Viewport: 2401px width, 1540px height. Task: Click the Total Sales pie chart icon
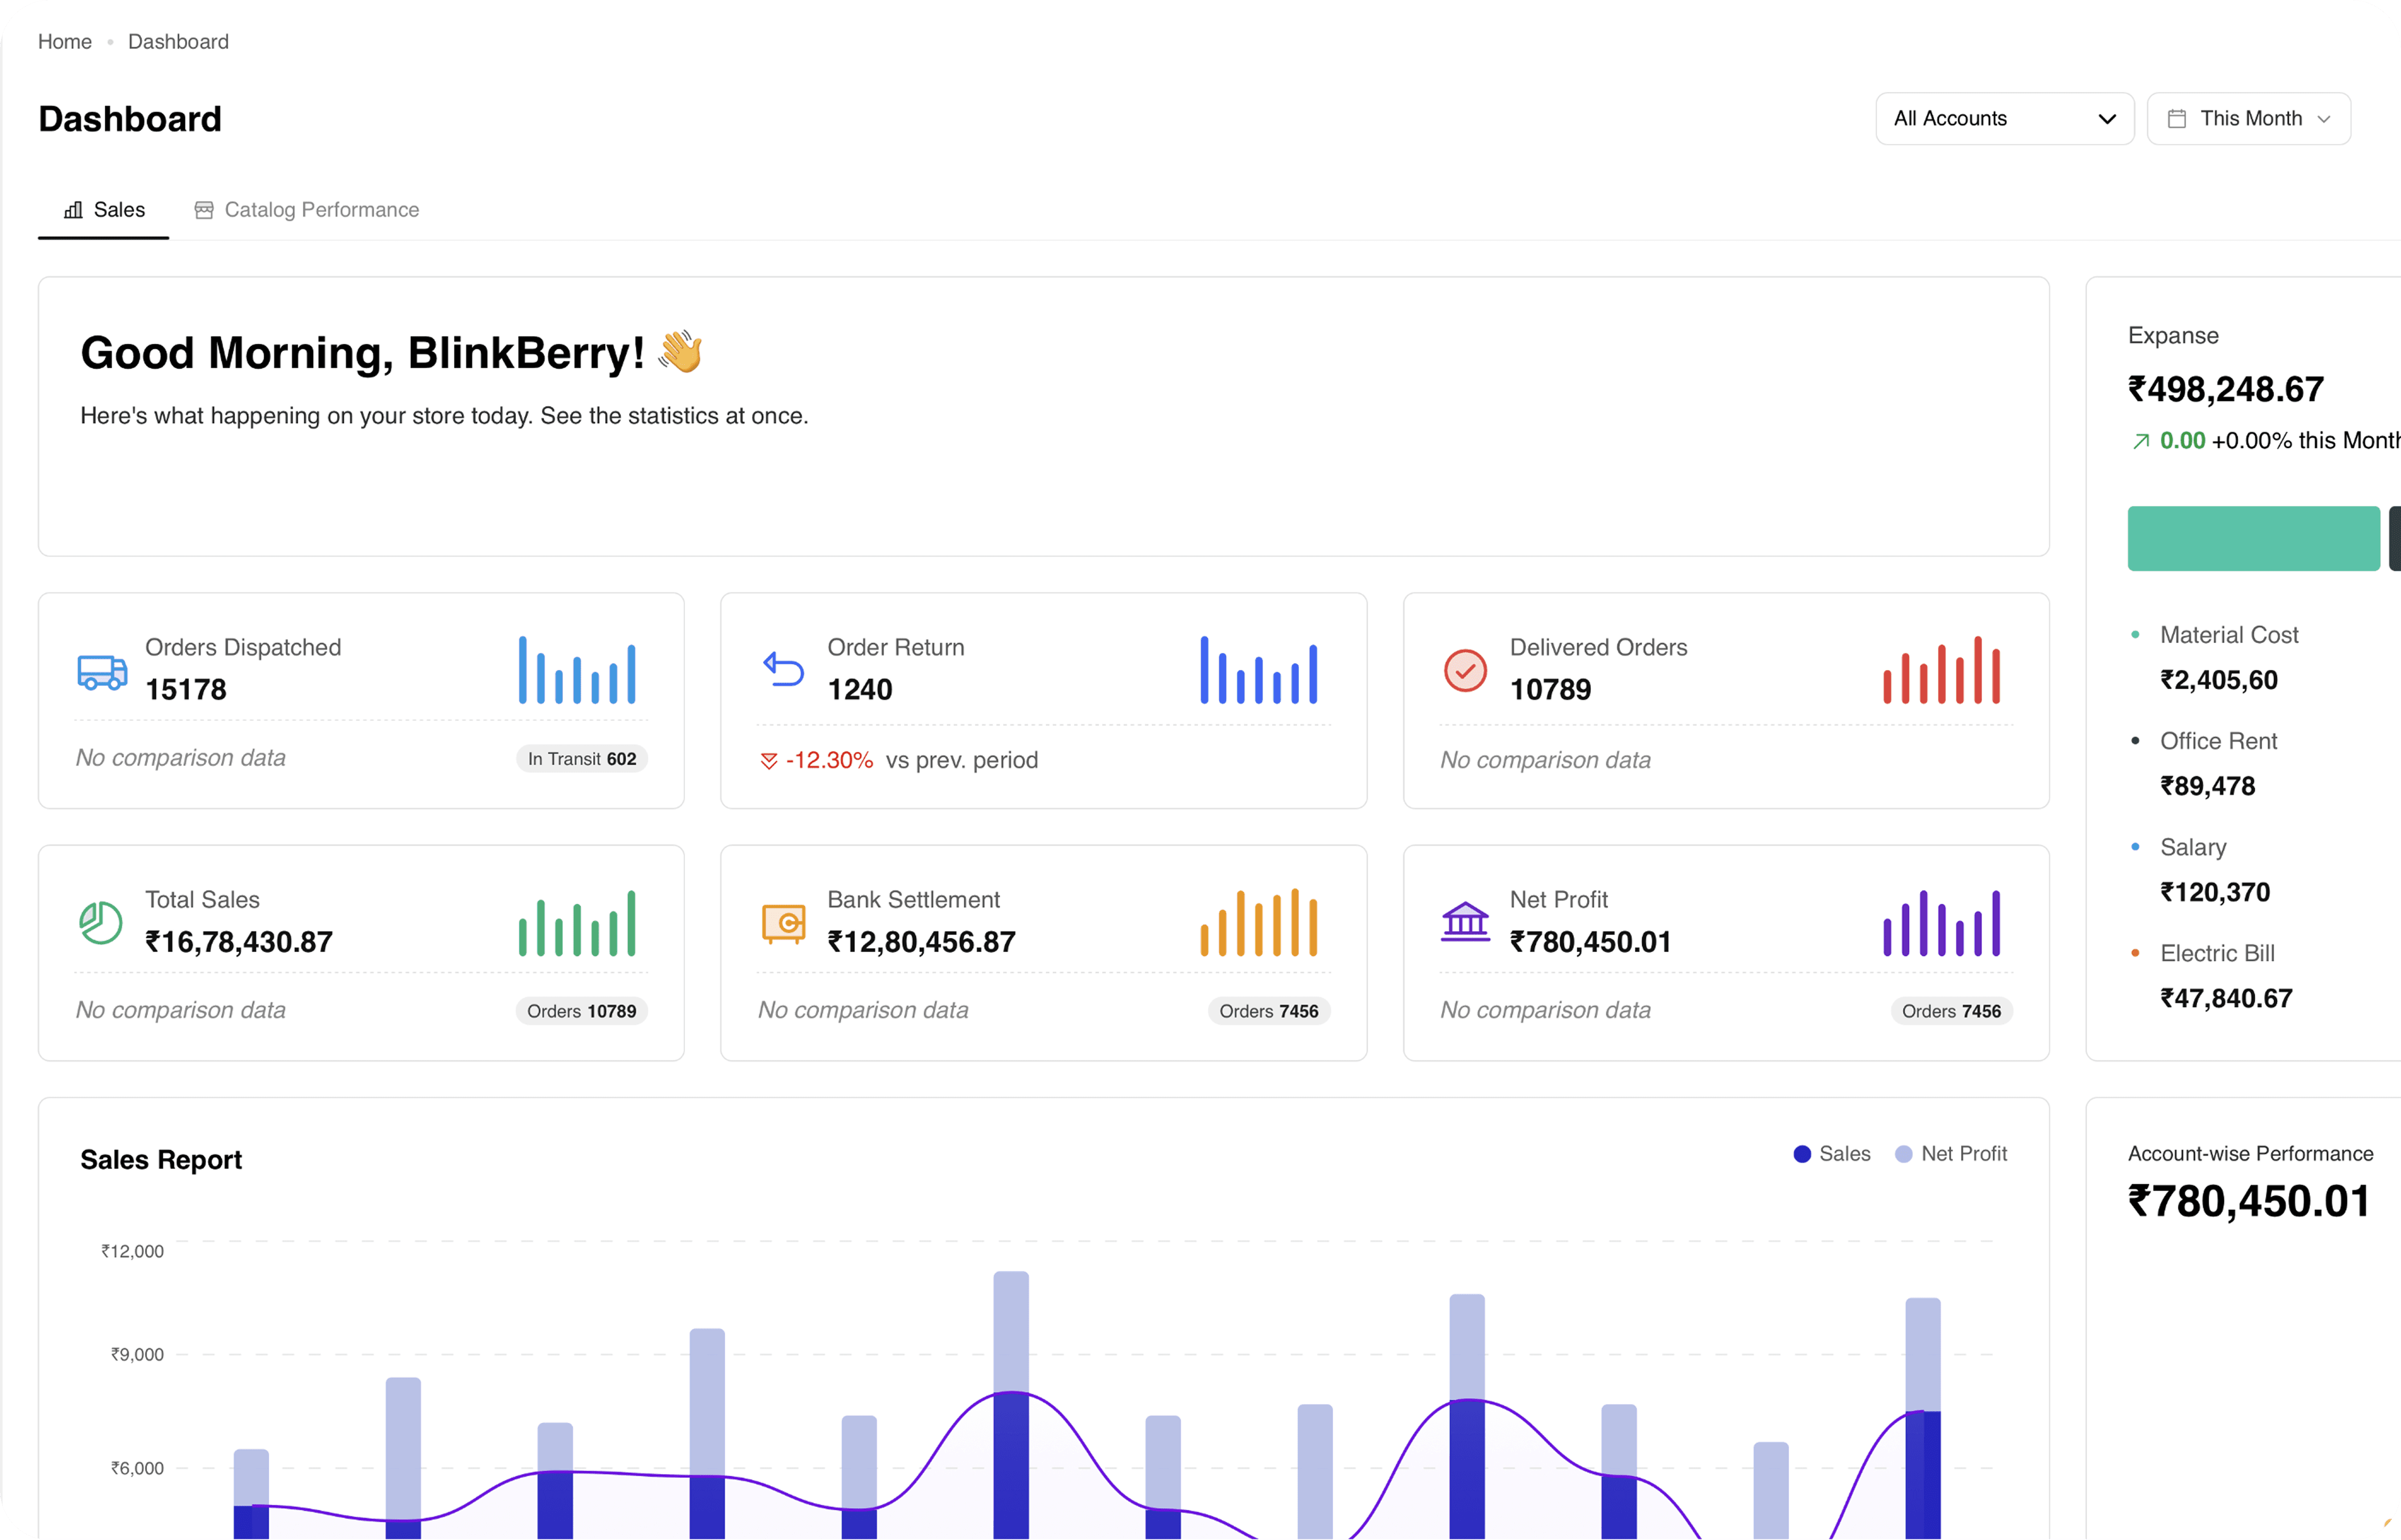click(100, 922)
